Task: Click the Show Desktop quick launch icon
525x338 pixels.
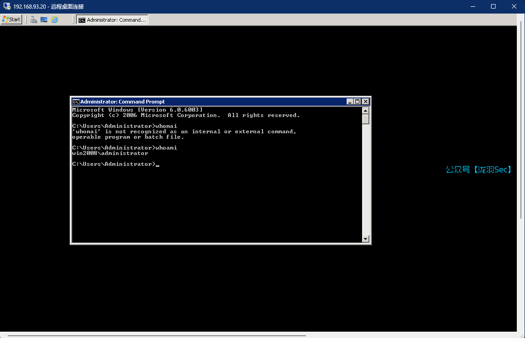Action: [44, 19]
